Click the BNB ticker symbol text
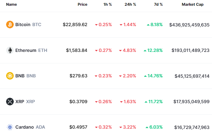212x135 pixels. [x=31, y=76]
